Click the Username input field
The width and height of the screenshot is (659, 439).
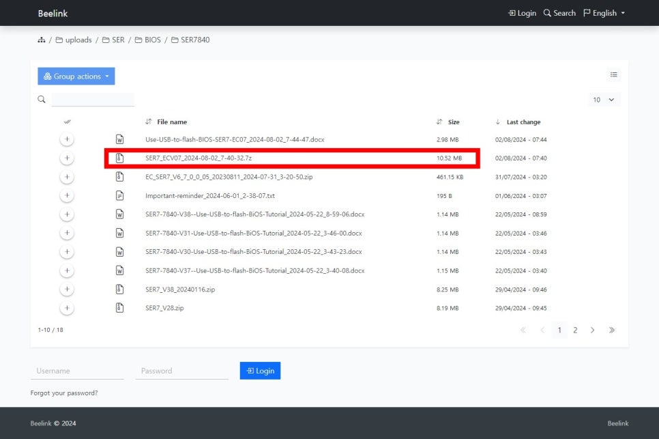click(77, 371)
